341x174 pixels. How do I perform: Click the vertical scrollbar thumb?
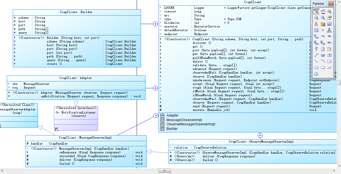339,83
